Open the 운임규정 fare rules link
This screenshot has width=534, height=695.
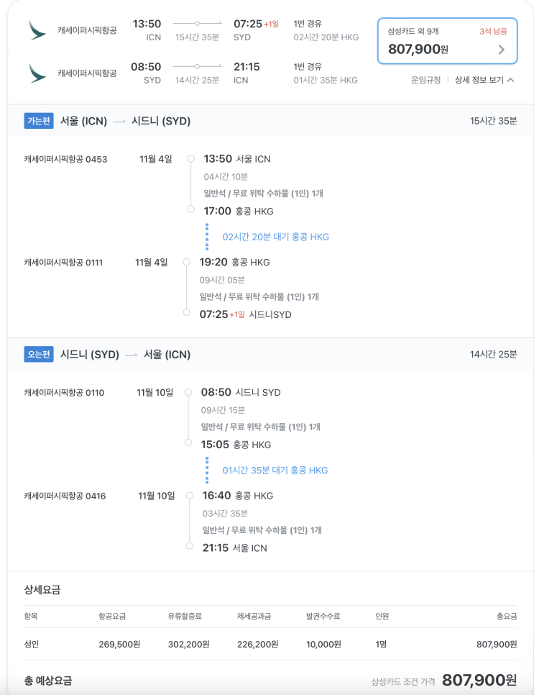(426, 81)
